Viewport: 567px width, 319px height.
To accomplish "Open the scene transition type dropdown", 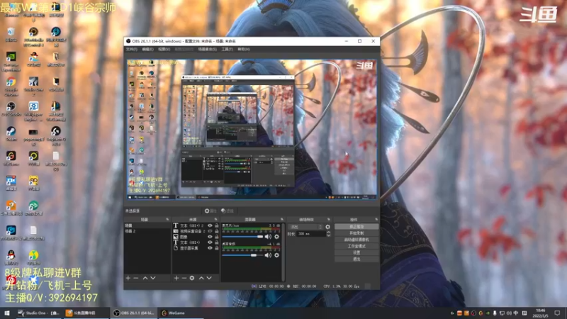I will pyautogui.click(x=305, y=227).
